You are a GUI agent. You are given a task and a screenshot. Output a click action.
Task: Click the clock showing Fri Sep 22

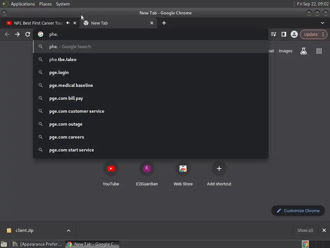point(313,4)
